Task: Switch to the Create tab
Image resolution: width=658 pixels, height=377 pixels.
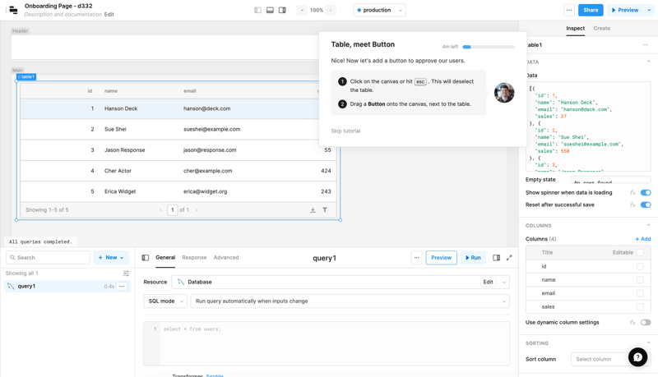Action: [602, 29]
